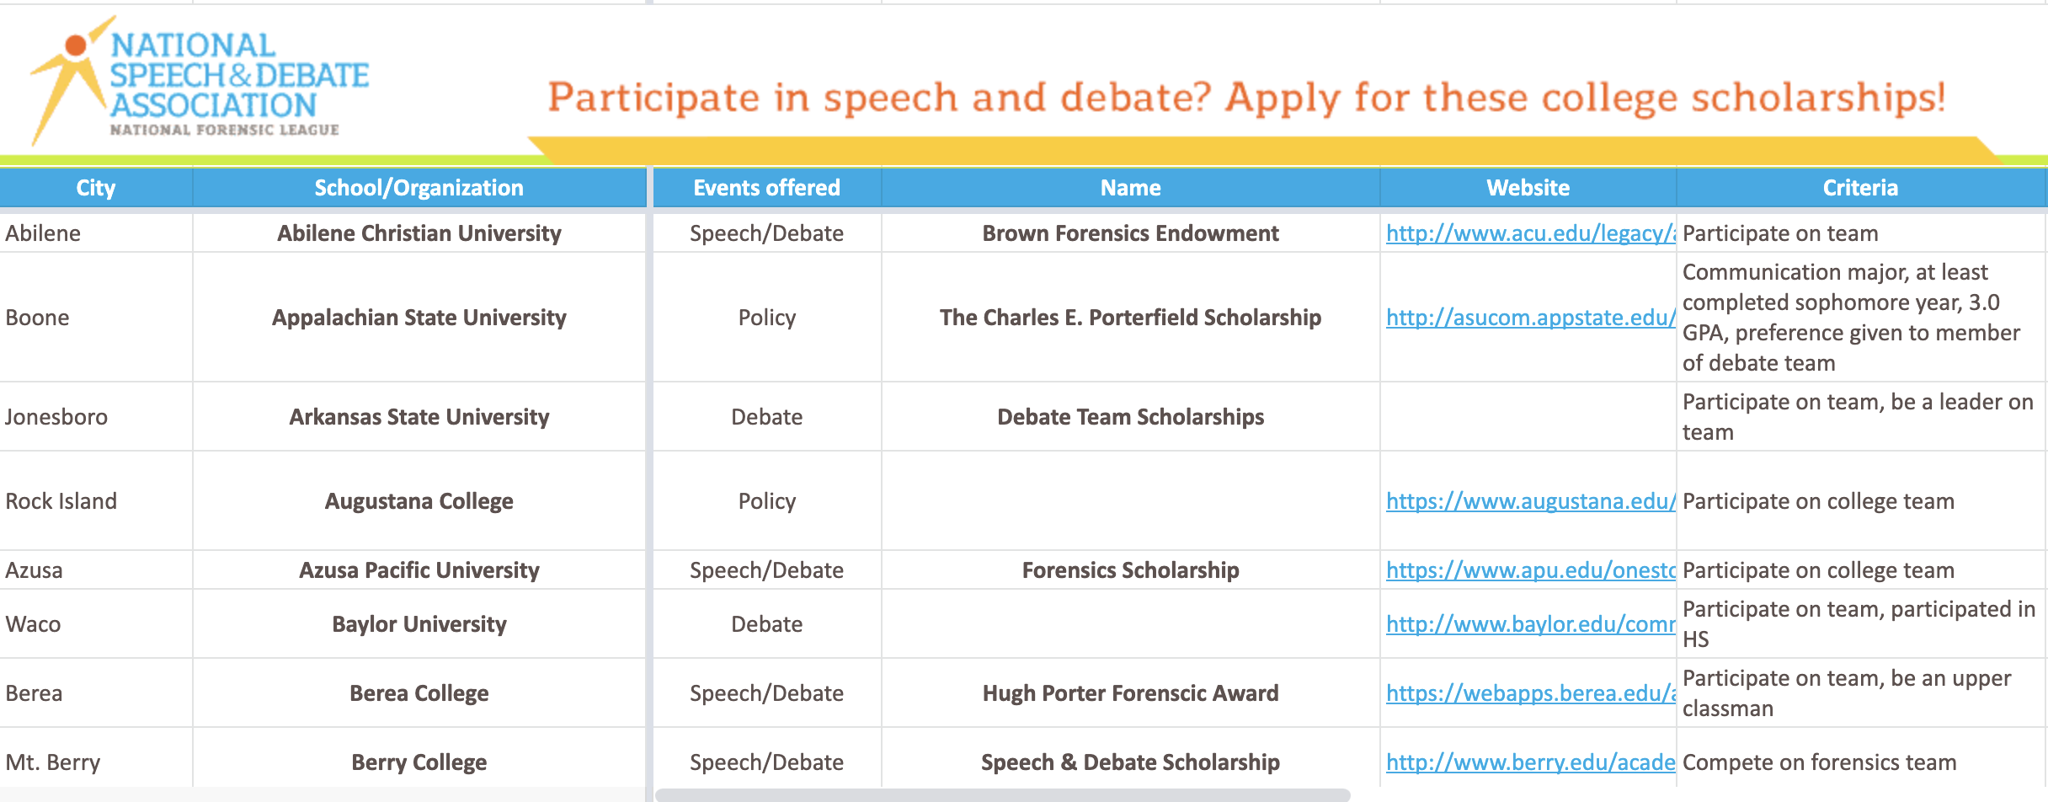Select the Berea College cell
Screen dimensions: 2048x802
(x=419, y=693)
